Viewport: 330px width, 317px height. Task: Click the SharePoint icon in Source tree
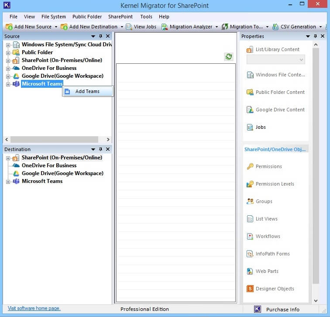(x=16, y=60)
